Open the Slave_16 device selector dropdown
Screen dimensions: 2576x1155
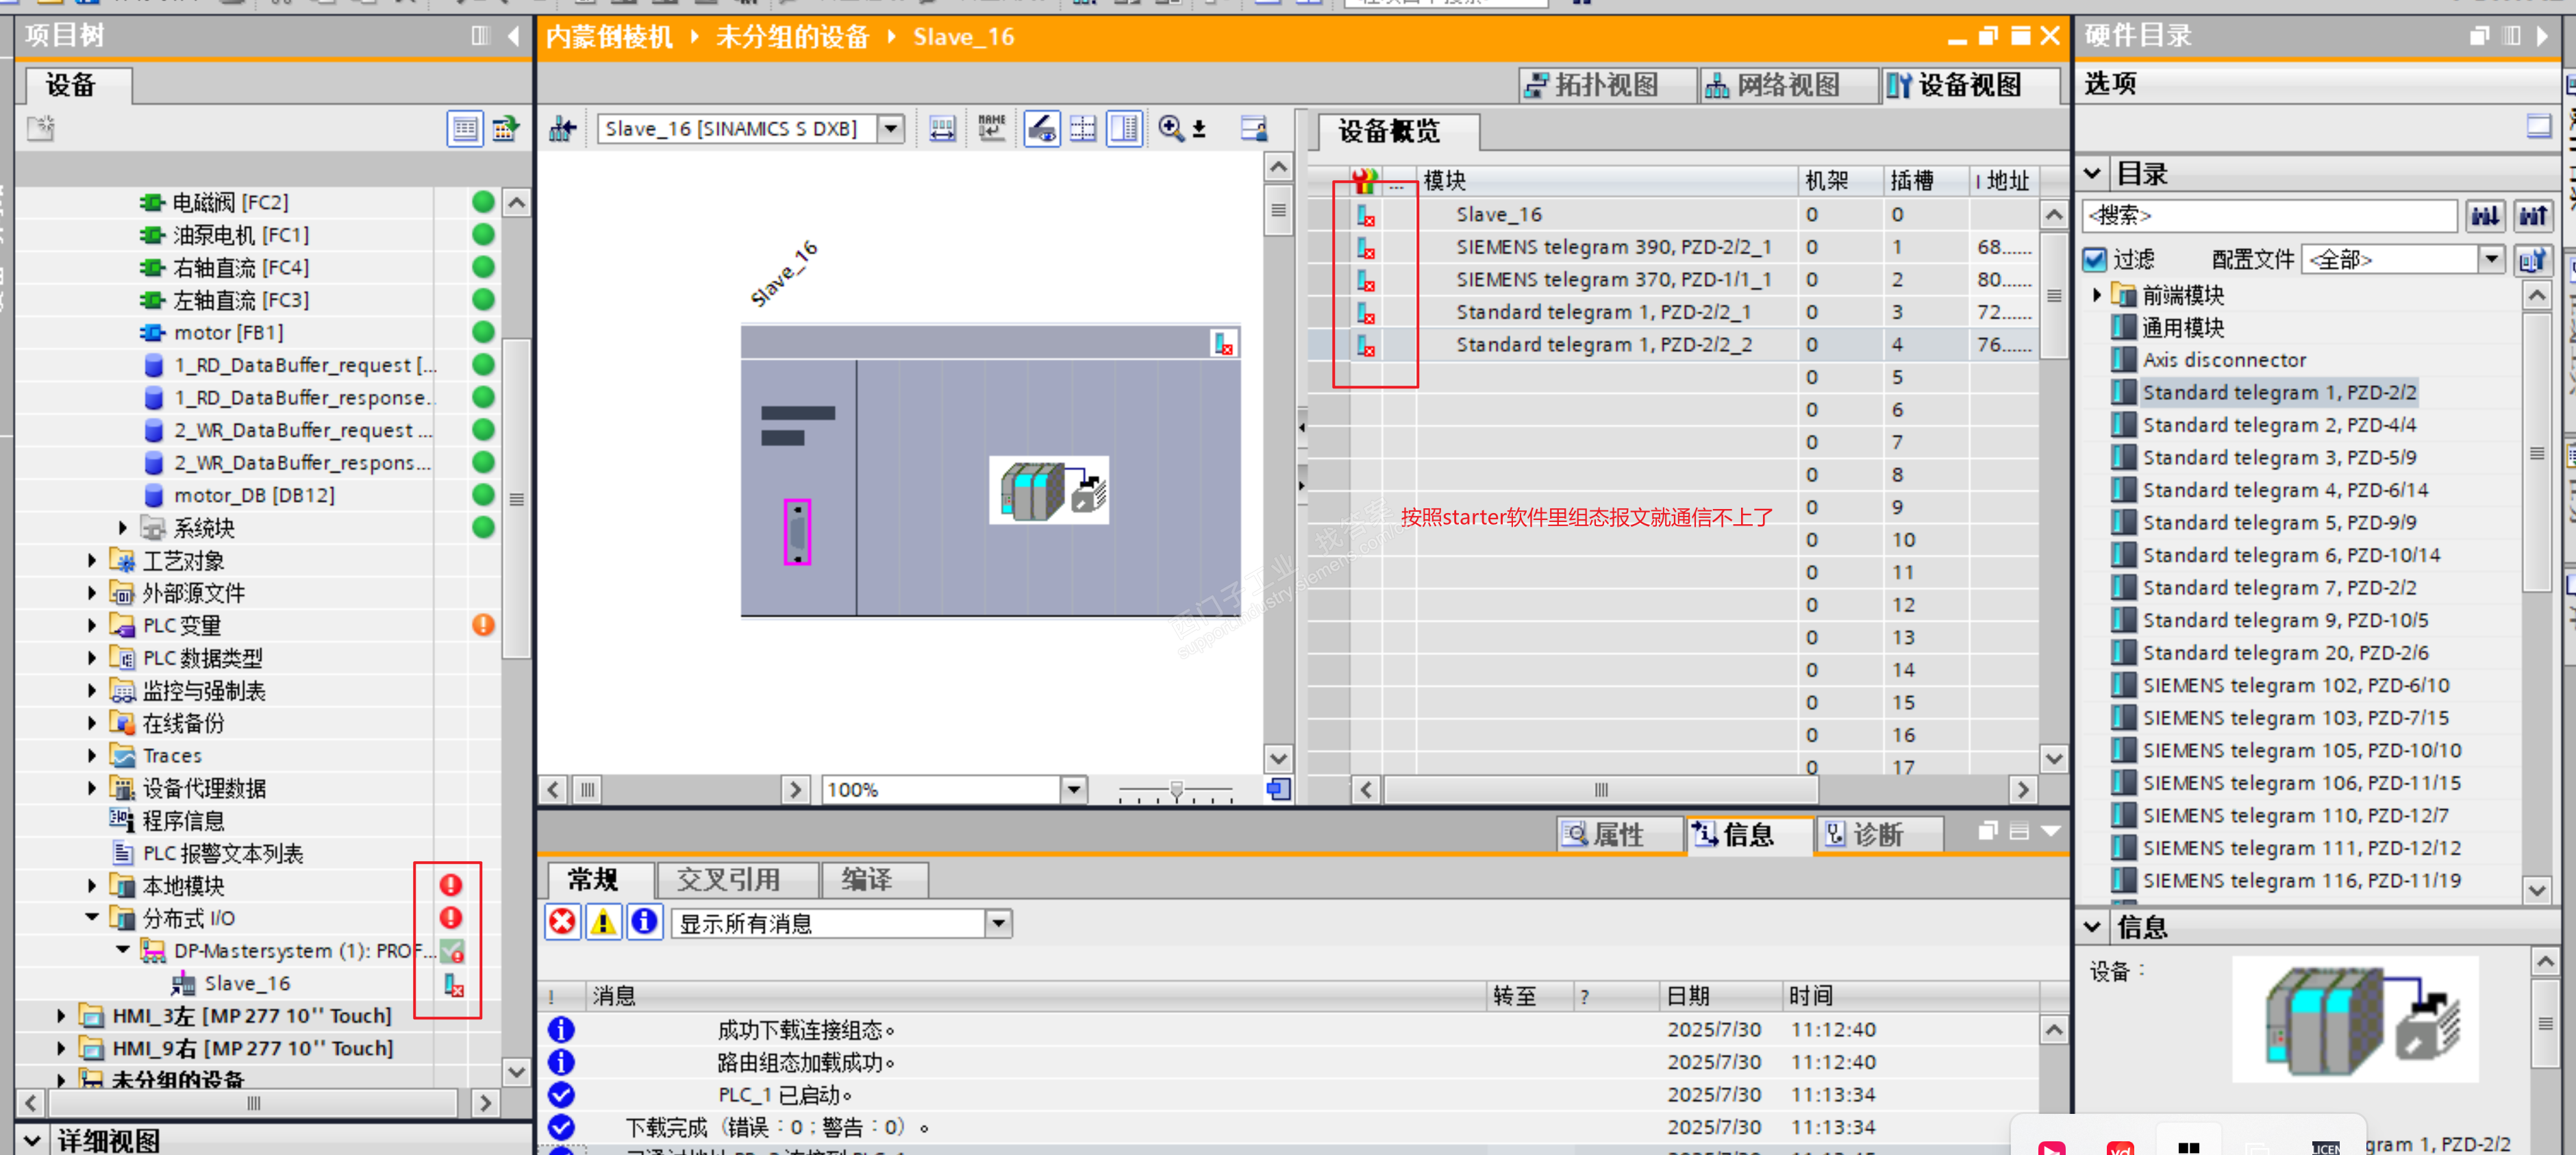tap(890, 128)
